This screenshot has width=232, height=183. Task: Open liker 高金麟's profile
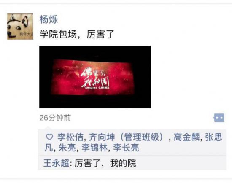point(186,137)
